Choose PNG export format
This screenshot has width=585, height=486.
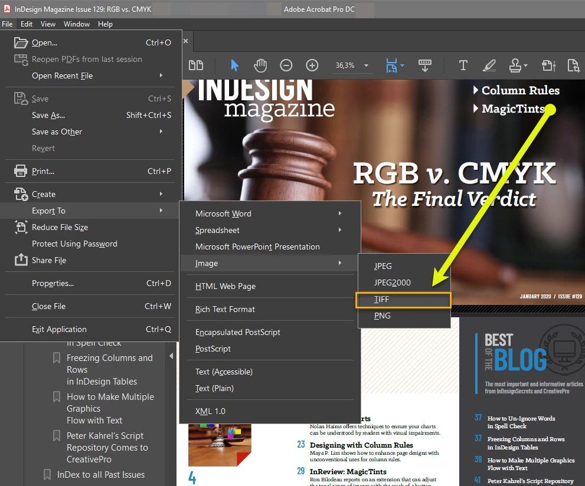(404, 316)
